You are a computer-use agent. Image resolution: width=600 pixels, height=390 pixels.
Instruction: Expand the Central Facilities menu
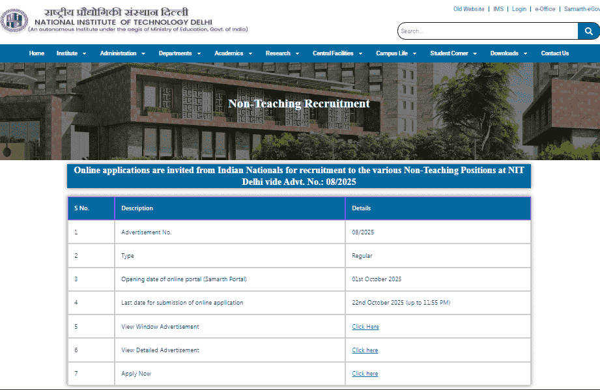coord(337,53)
